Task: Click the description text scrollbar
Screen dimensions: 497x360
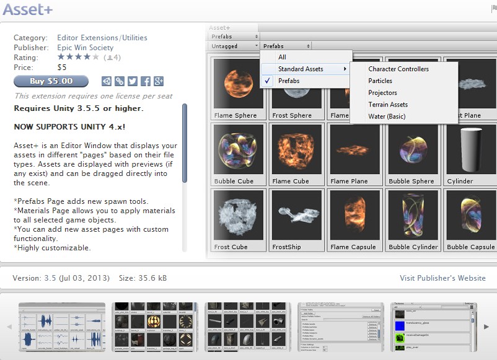Action: pos(185,143)
